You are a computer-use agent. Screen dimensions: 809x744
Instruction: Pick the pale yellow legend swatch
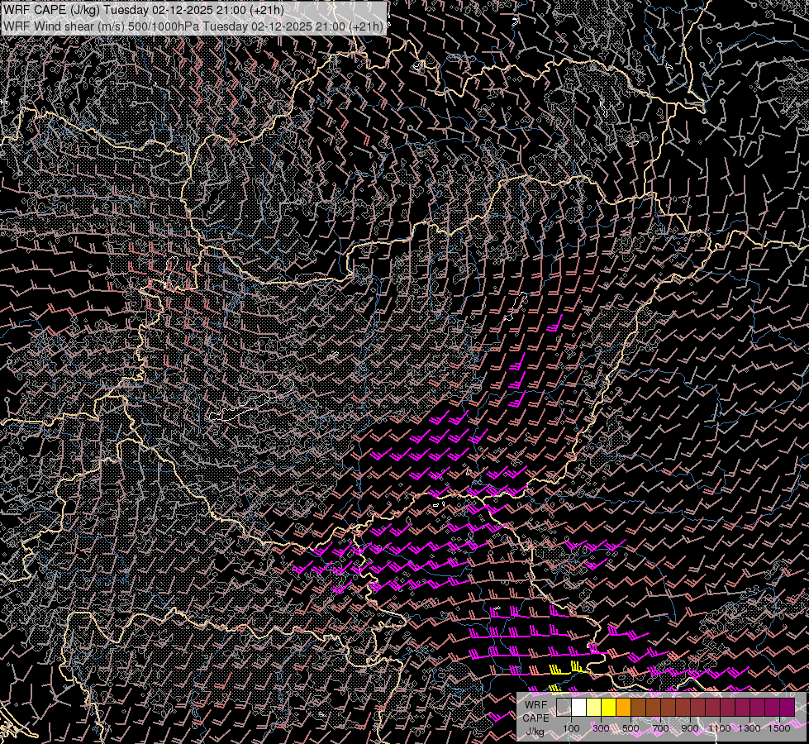tap(594, 708)
